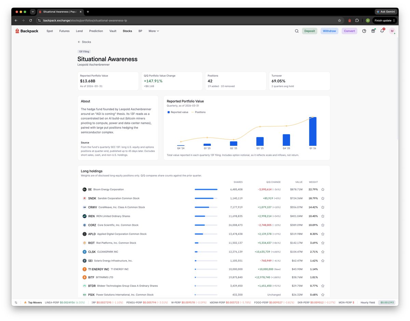The height and width of the screenshot is (321, 410).
Task: Open the search magnifier icon
Action: pos(297,31)
